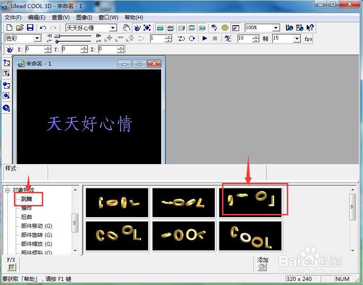Toggle the checked box icon before zoom

click(x=236, y=28)
